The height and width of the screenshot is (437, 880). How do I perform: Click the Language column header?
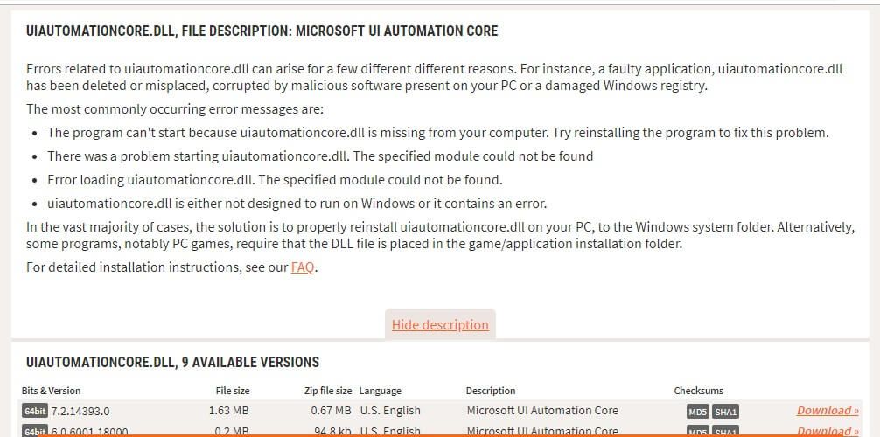(x=380, y=391)
